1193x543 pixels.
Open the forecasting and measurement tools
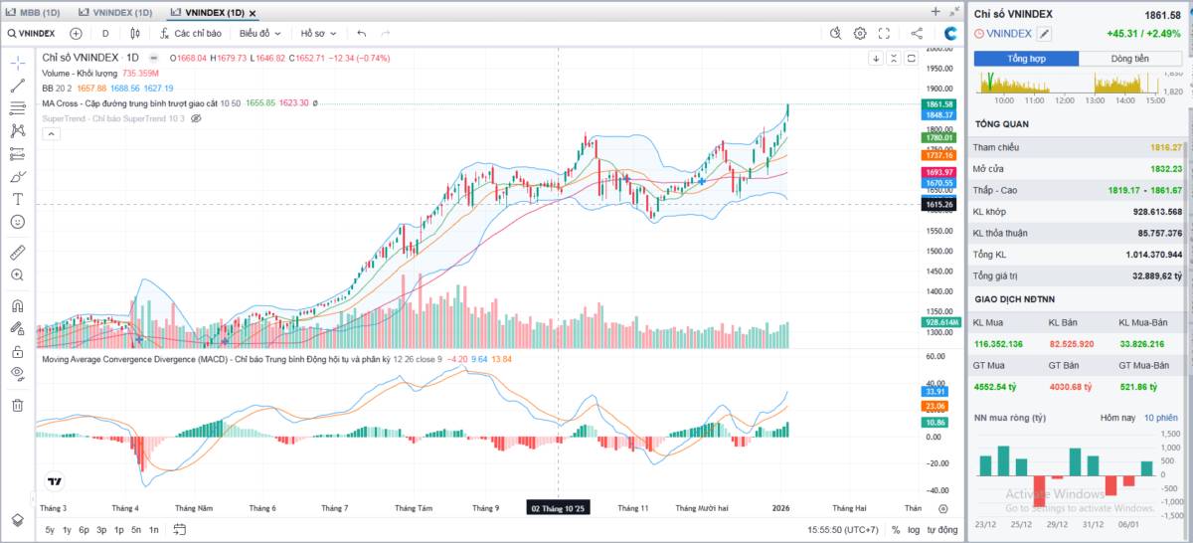17,154
